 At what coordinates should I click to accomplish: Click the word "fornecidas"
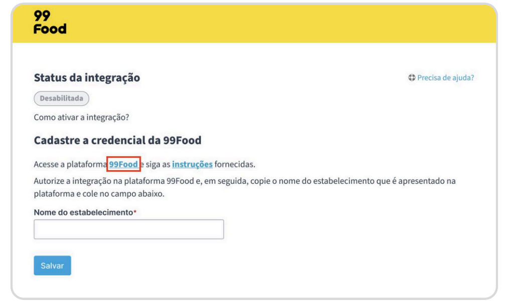click(235, 165)
